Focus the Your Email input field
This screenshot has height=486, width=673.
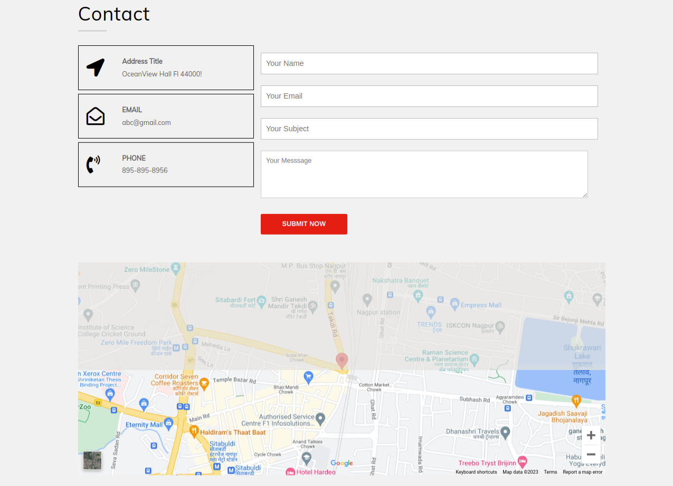(429, 96)
